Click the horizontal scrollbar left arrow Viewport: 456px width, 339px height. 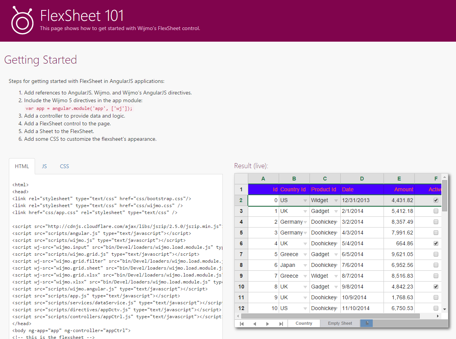click(238, 316)
